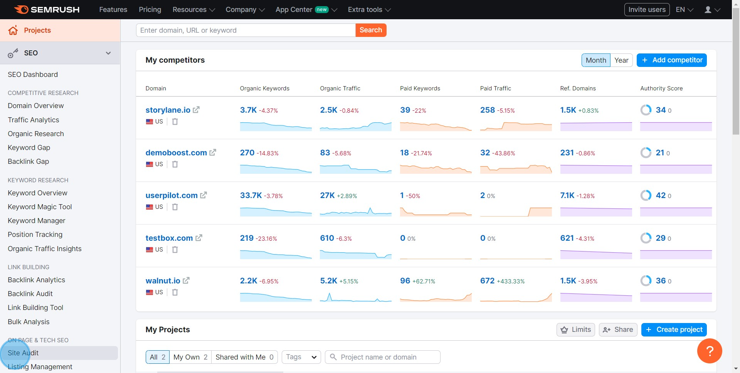Click storylane.io authority score ring icon
The width and height of the screenshot is (740, 373).
pos(646,110)
